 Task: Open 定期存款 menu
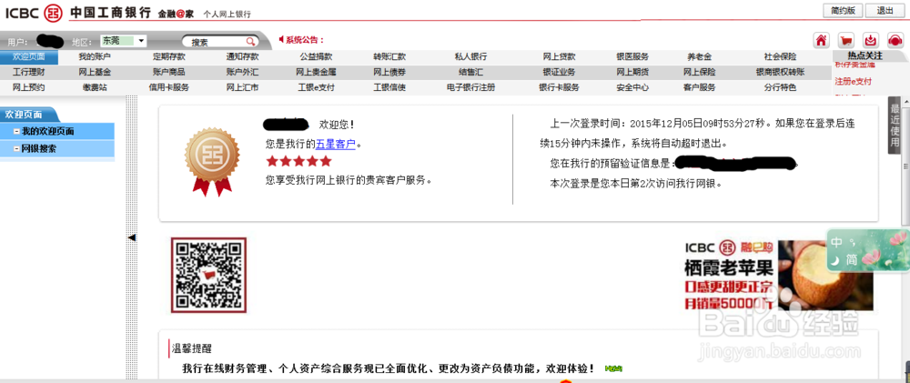click(x=169, y=57)
